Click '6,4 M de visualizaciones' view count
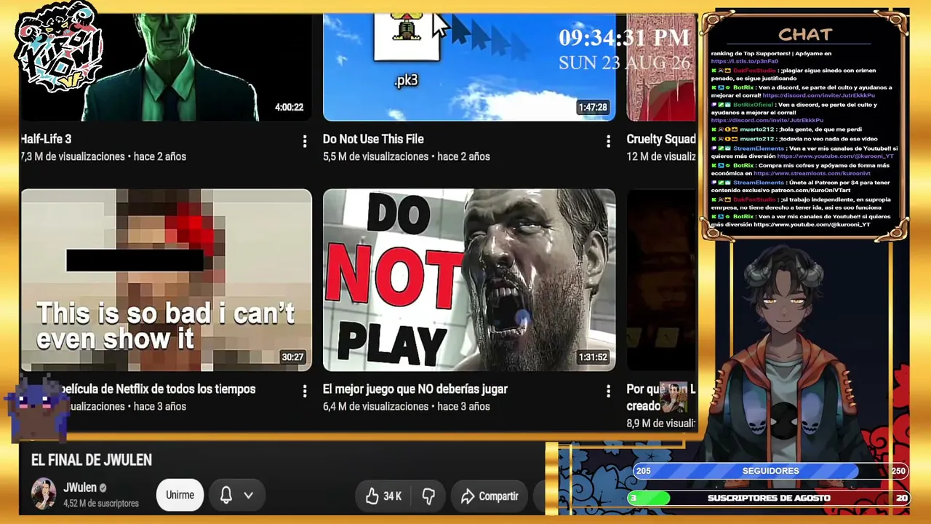This screenshot has width=931, height=524. (375, 406)
